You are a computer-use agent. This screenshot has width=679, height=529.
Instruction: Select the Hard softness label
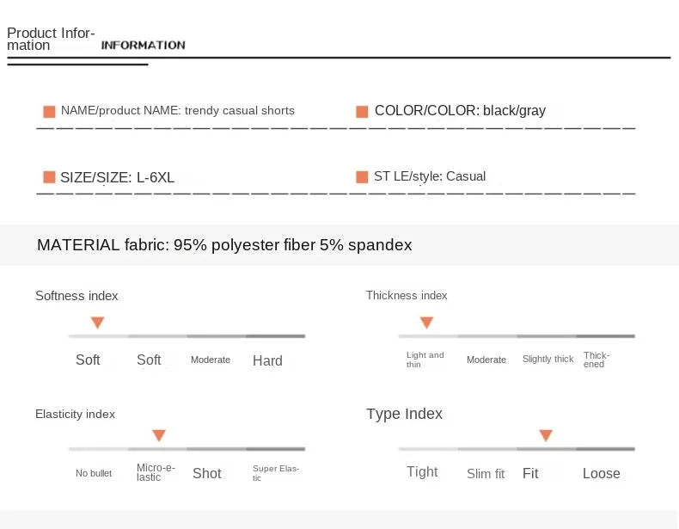tap(267, 360)
